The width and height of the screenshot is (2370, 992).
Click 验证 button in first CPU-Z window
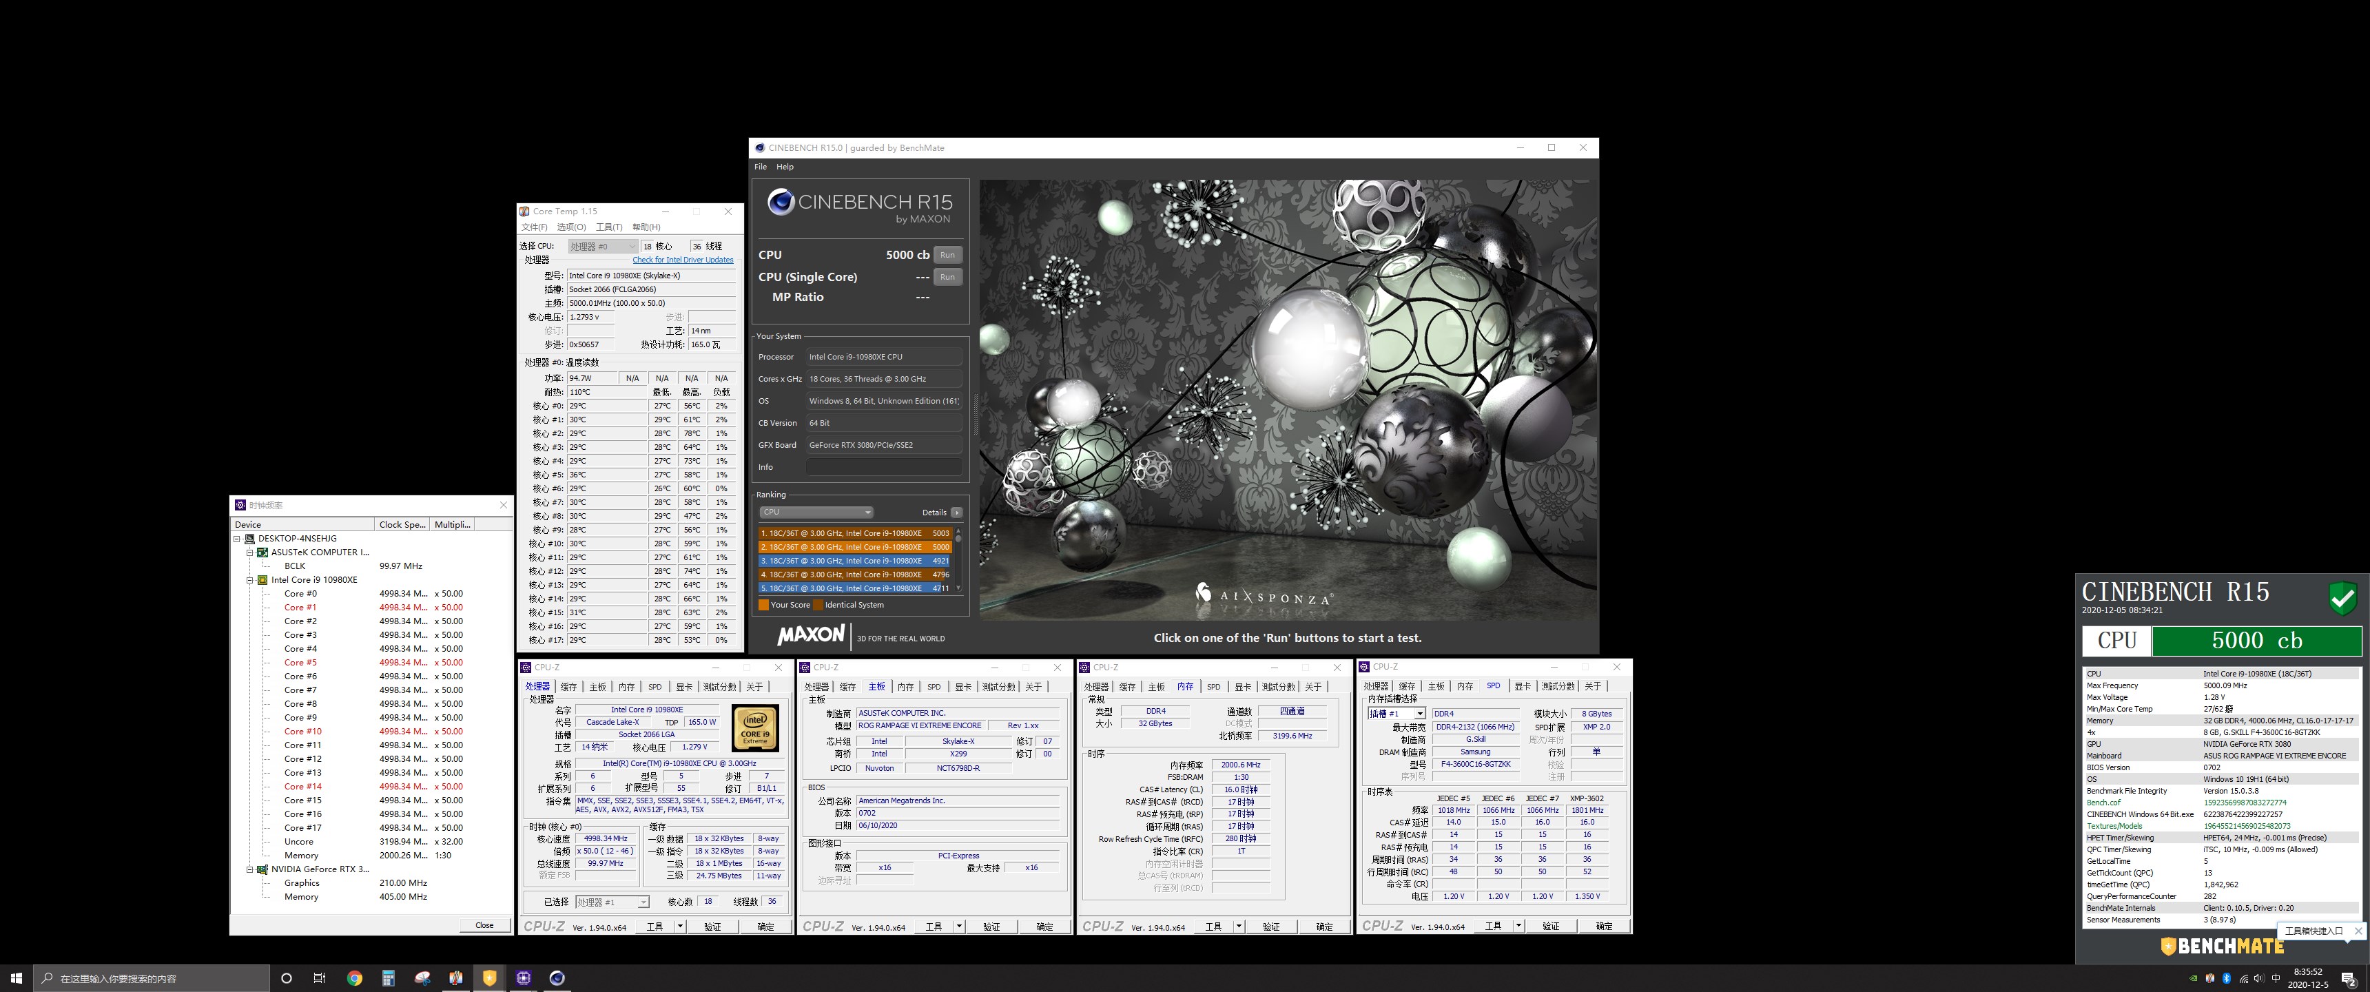tap(713, 926)
